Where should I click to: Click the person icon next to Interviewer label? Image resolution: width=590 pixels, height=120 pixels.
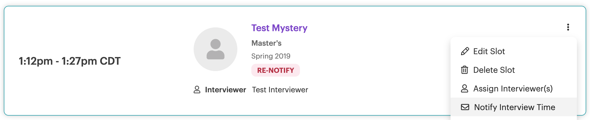(x=197, y=90)
